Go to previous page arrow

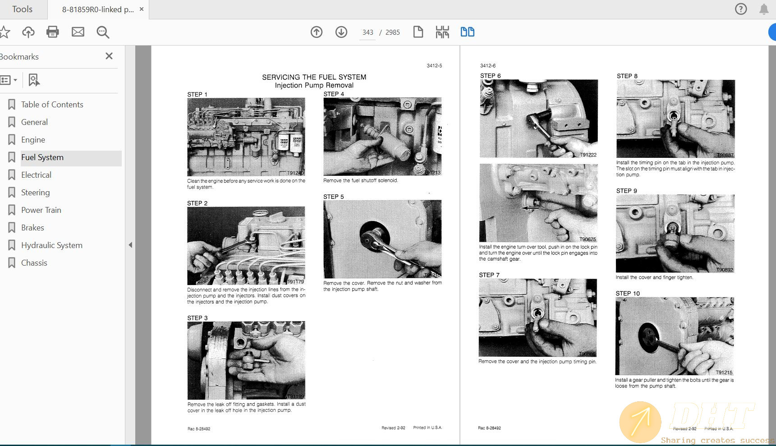tap(317, 32)
